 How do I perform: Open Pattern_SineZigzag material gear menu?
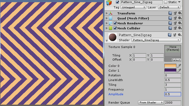coord(180,35)
